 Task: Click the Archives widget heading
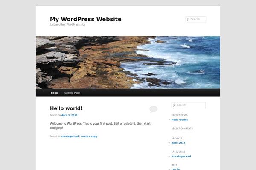177,138
